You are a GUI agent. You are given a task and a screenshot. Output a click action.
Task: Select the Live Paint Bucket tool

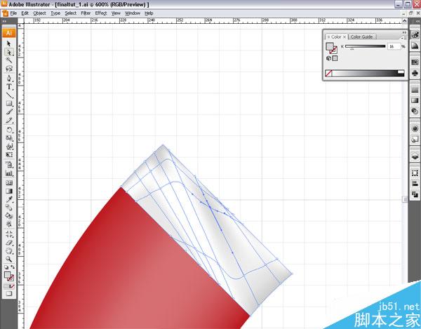tap(9, 216)
